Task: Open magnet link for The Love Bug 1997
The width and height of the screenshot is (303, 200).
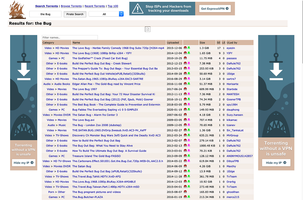Action: [x=185, y=89]
